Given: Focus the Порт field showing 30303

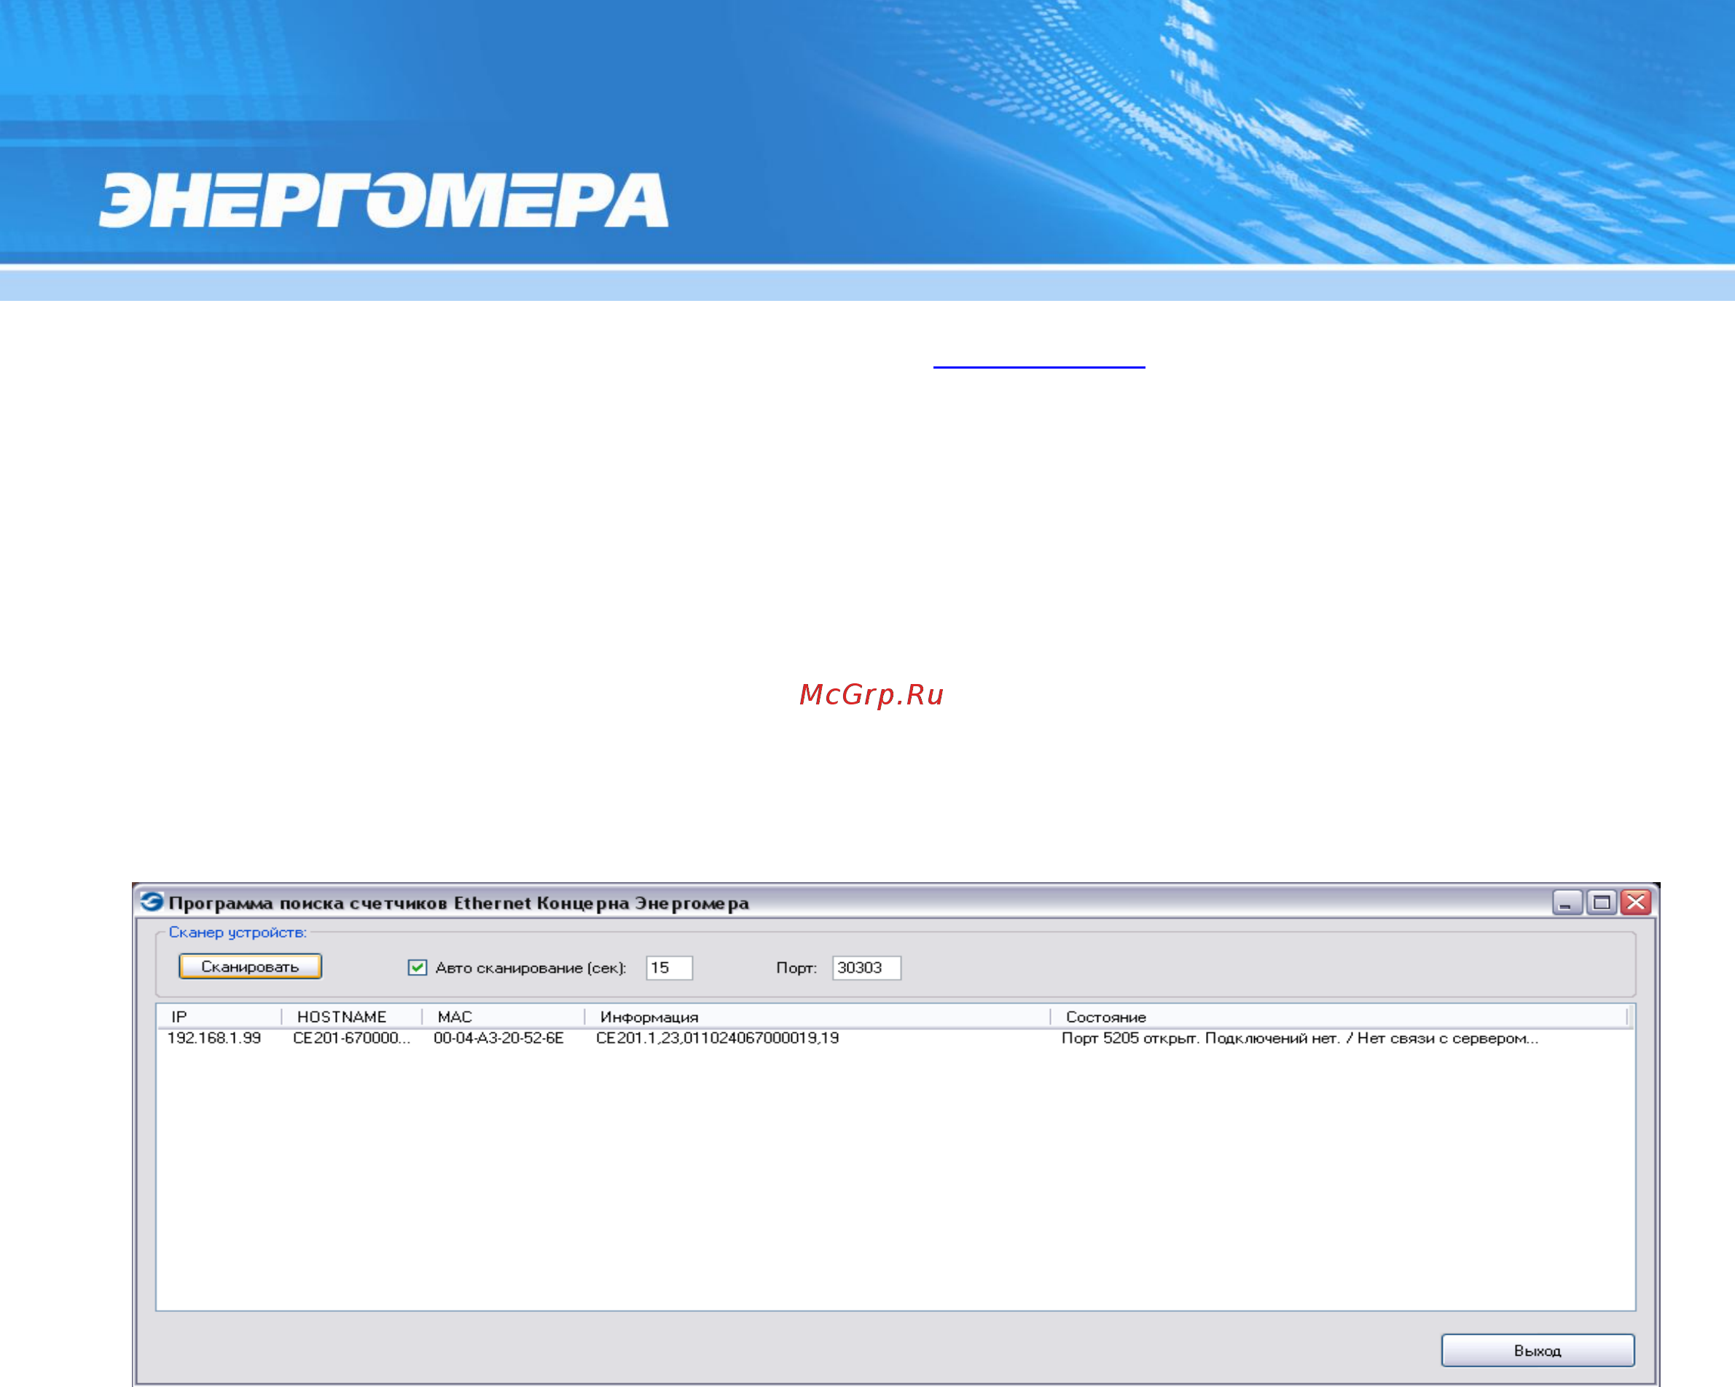Looking at the screenshot, I should 866,967.
